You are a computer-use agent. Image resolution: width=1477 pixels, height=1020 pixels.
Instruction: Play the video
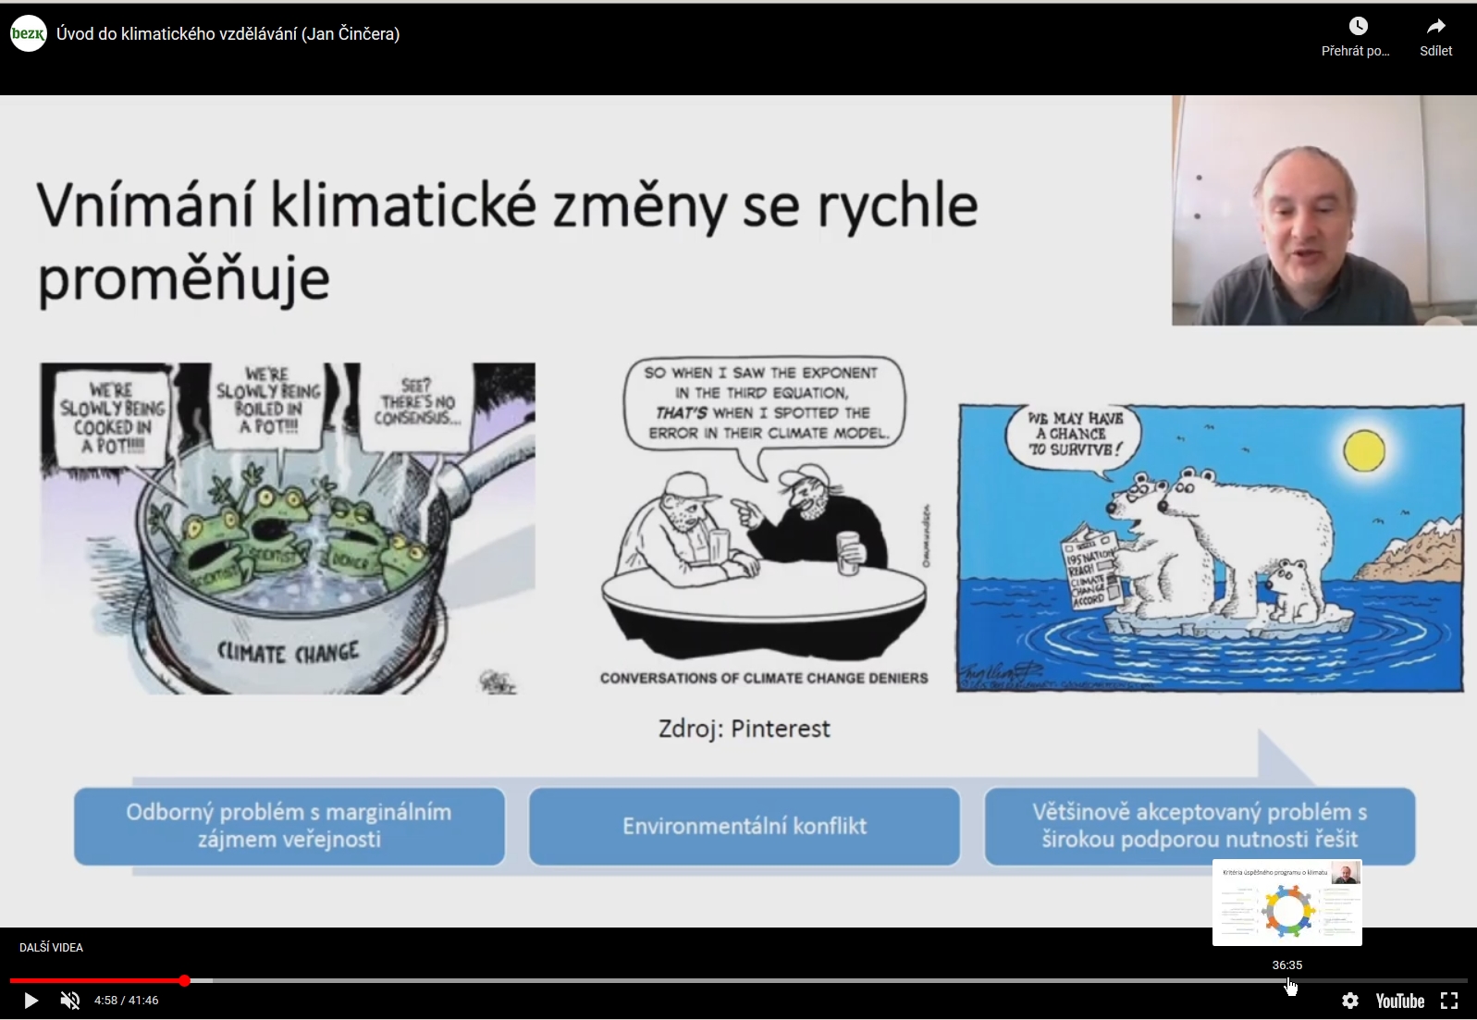(x=31, y=1001)
